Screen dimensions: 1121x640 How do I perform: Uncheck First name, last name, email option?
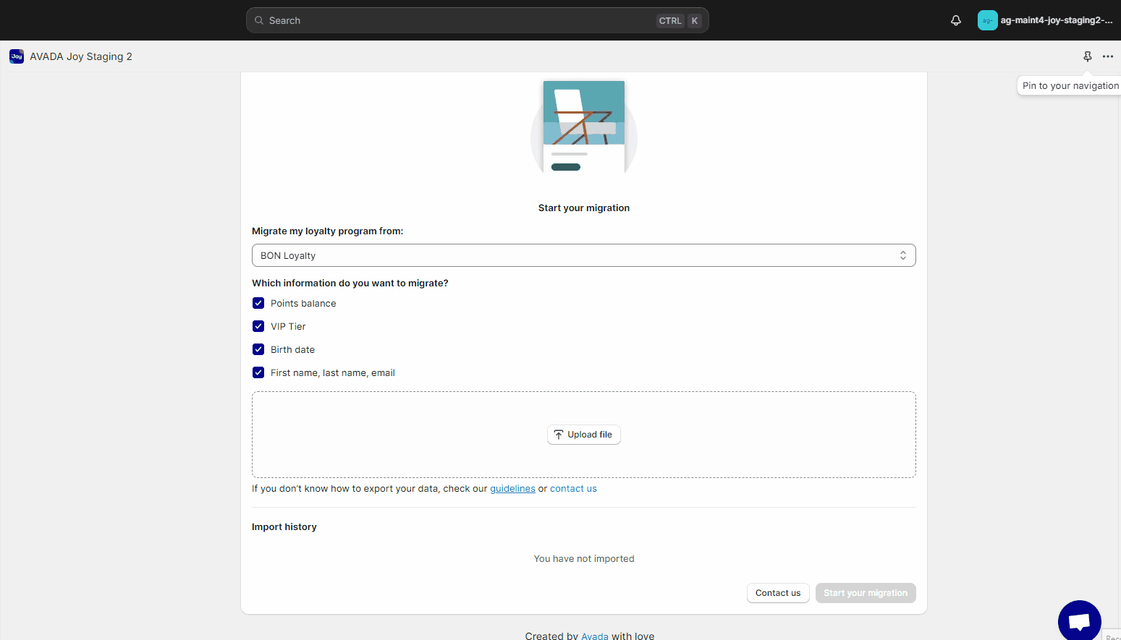[x=258, y=372]
